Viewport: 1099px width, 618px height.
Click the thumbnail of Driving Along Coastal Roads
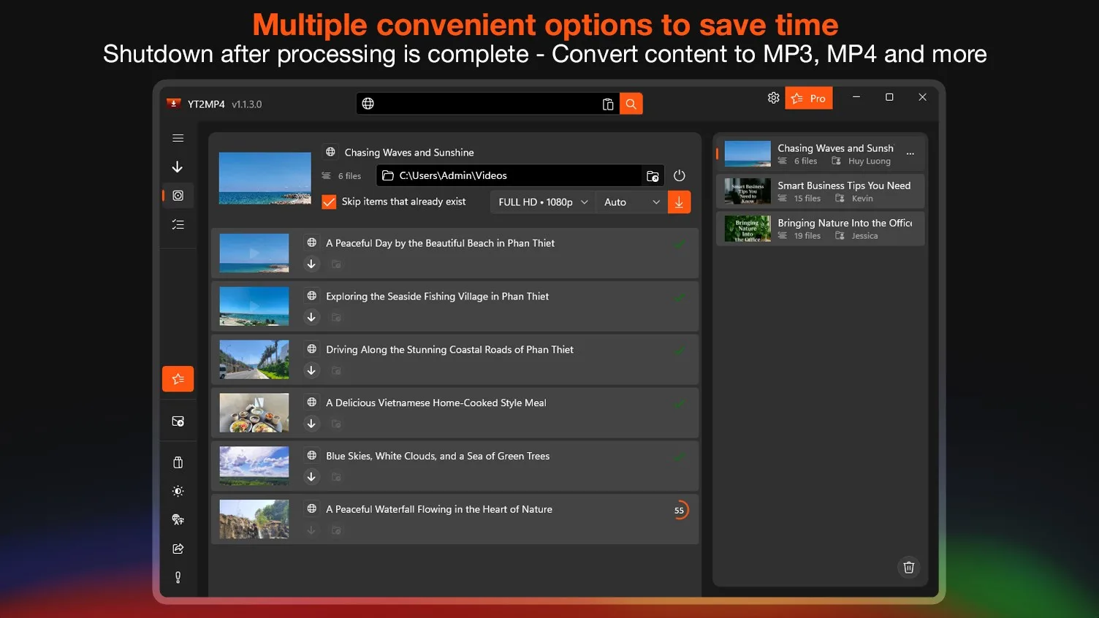click(254, 359)
